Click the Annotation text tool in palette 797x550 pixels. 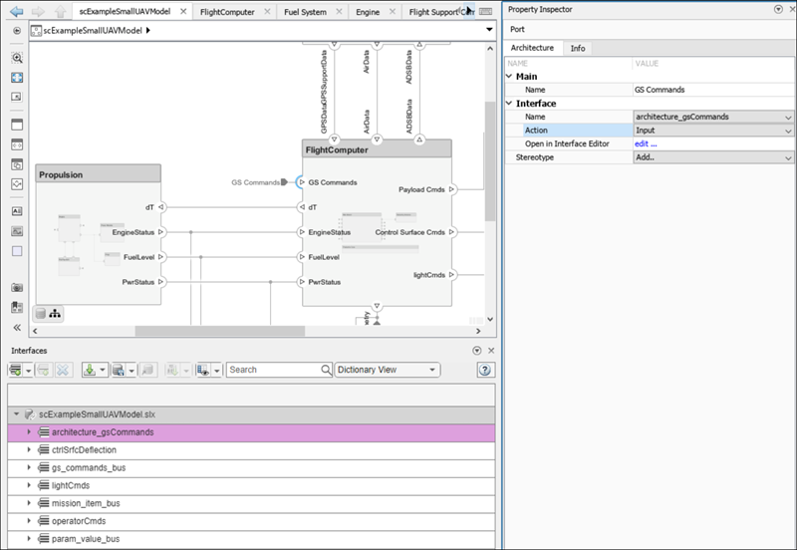(17, 211)
